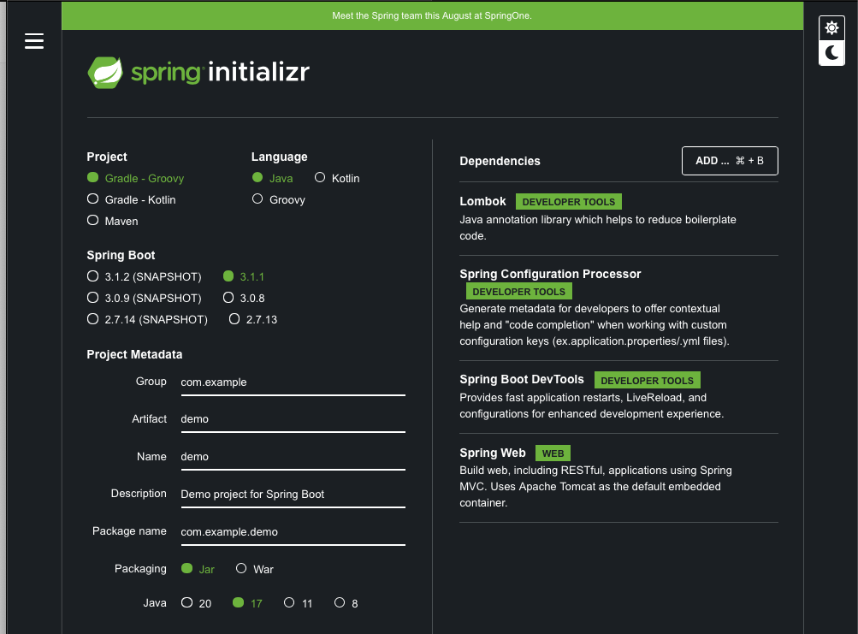
Task: Choose Maven as project type
Action: (113, 222)
